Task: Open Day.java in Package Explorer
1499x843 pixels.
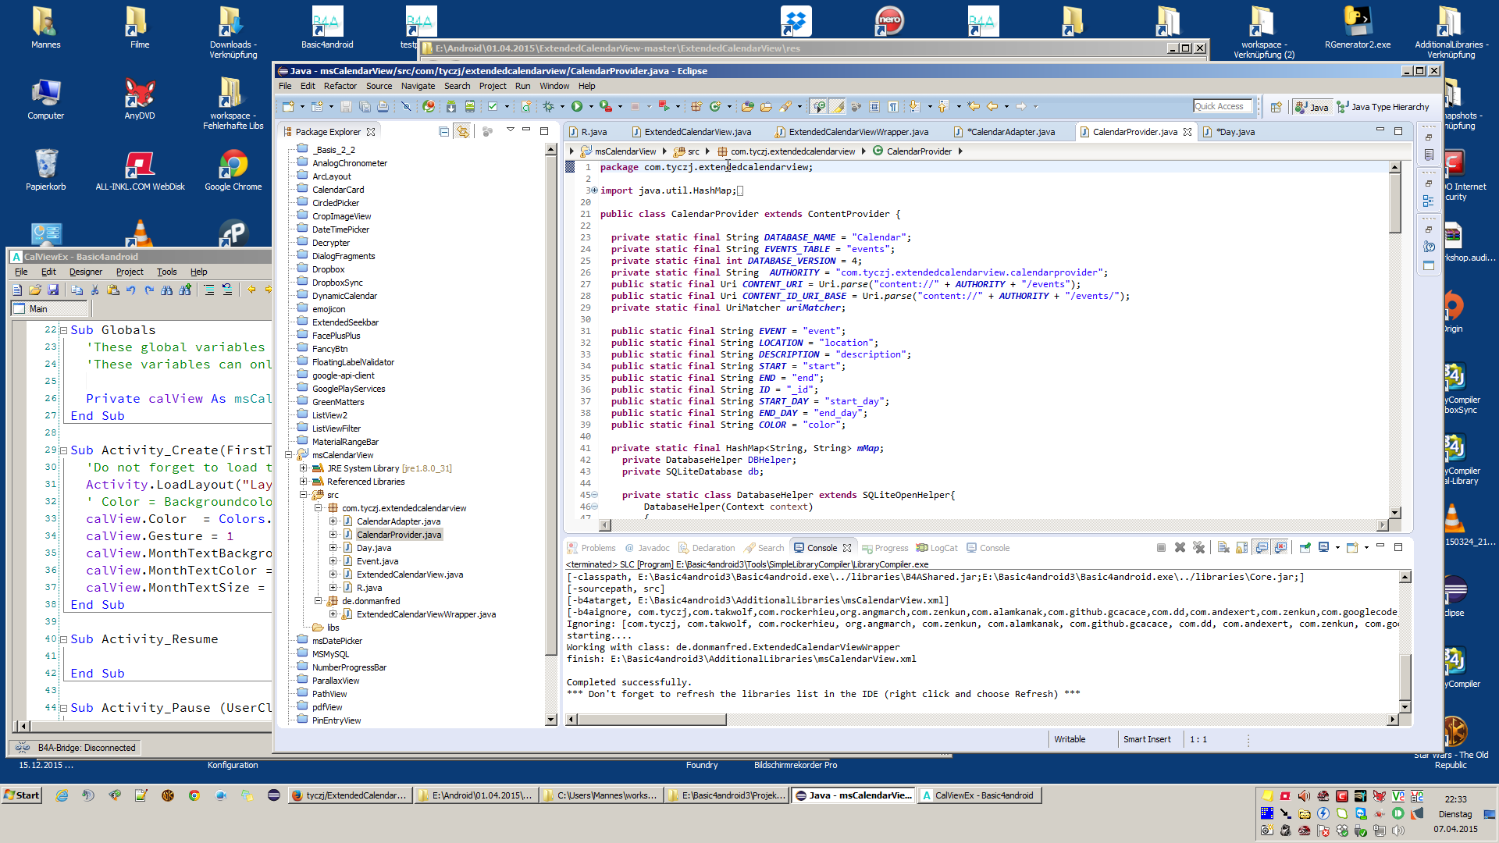Action: tap(373, 548)
